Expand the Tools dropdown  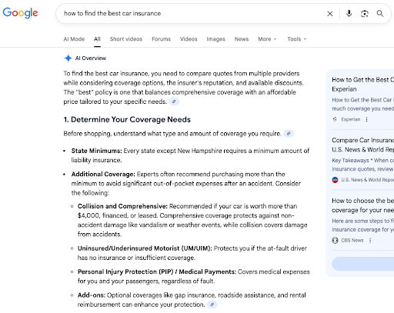297,39
